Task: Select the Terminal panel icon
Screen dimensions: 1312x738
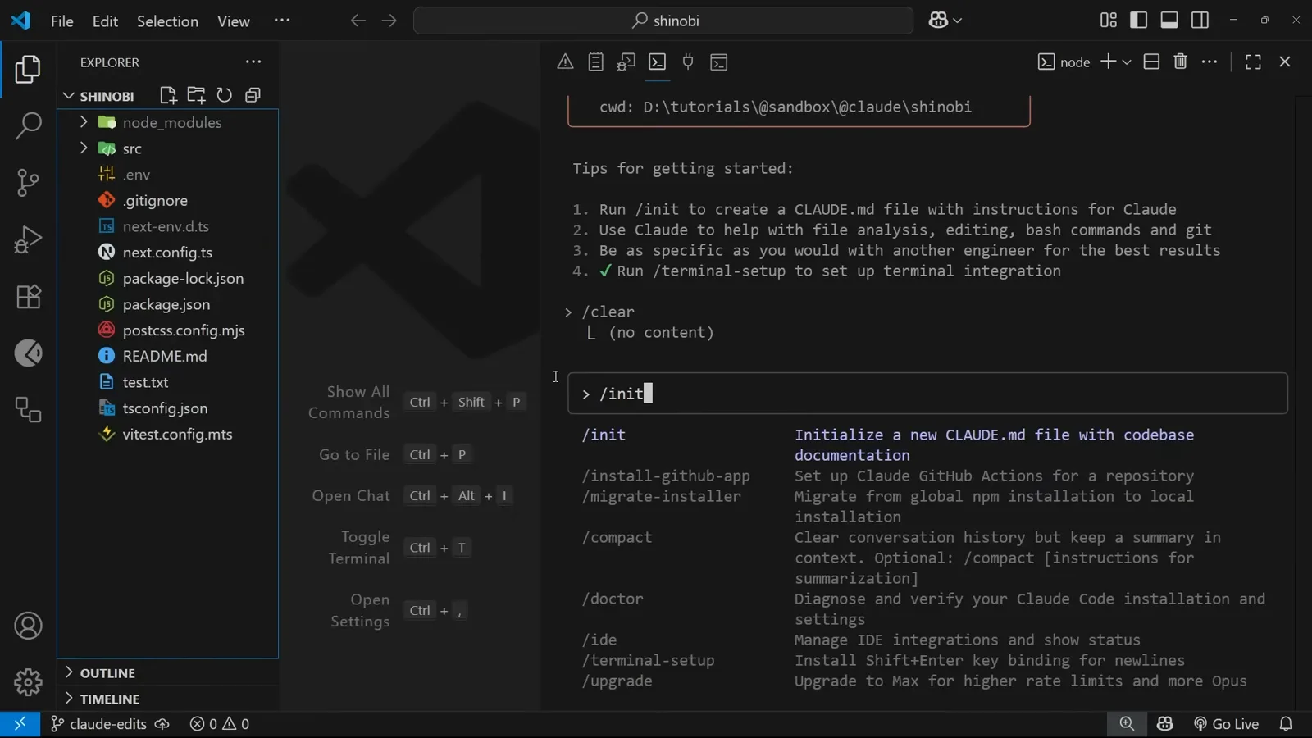Action: pos(658,62)
